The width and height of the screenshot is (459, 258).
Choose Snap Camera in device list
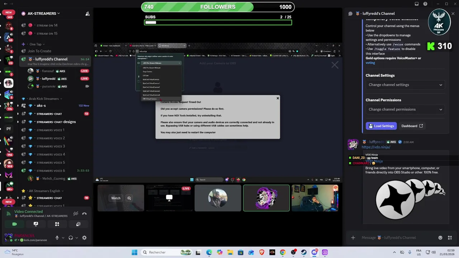click(x=147, y=72)
